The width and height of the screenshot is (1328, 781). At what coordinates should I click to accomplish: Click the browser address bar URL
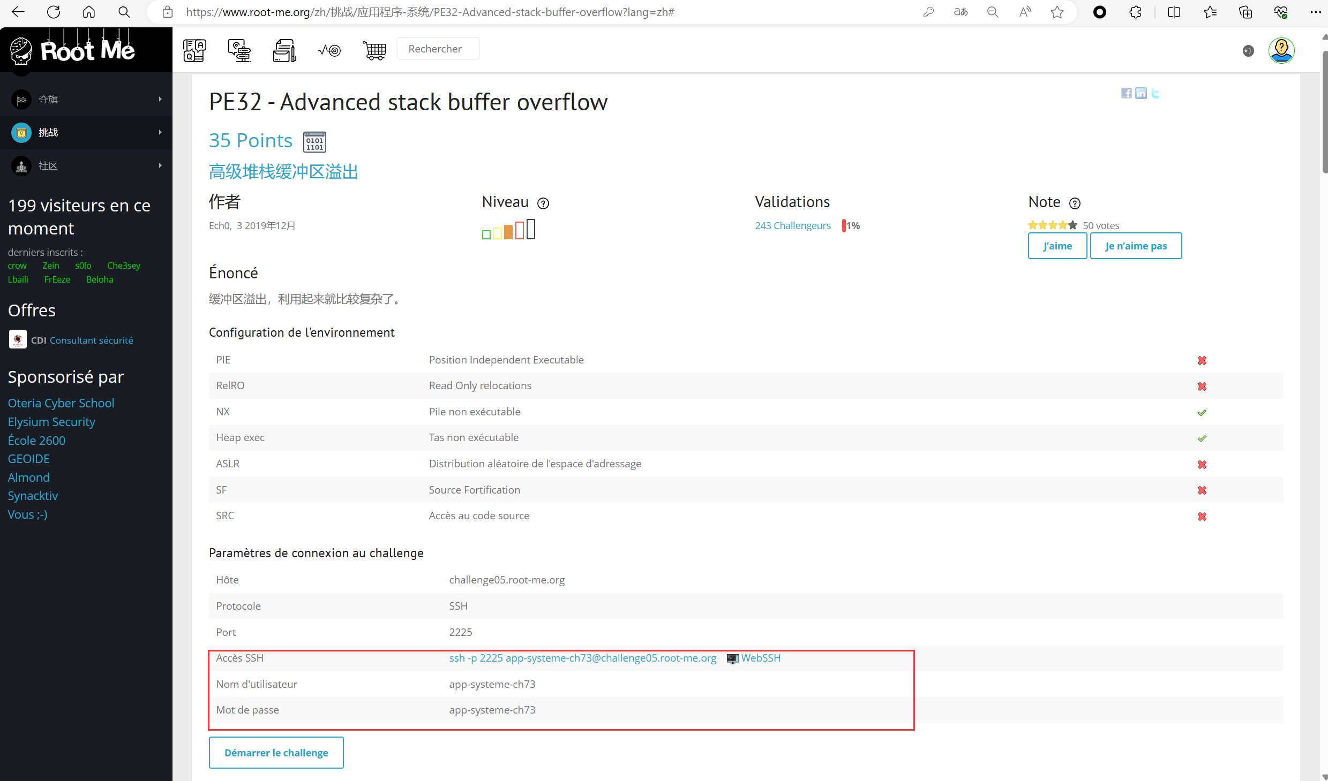coord(430,12)
